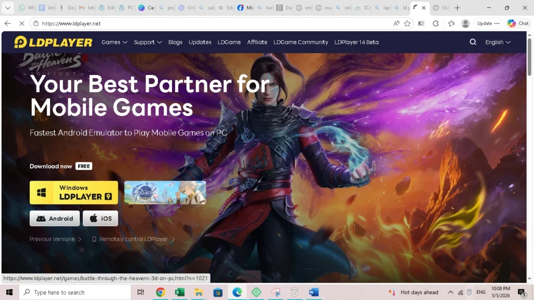Show hidden system tray icons
The image size is (534, 300).
click(x=451, y=292)
